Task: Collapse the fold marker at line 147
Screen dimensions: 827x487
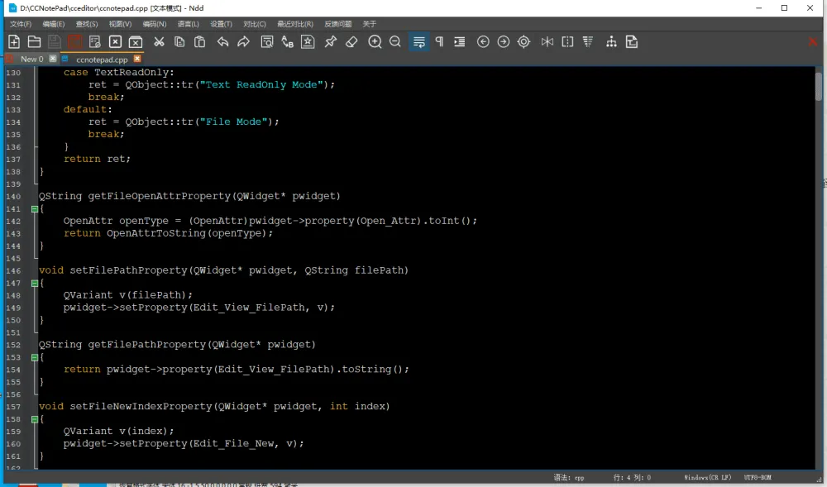Action: (34, 283)
